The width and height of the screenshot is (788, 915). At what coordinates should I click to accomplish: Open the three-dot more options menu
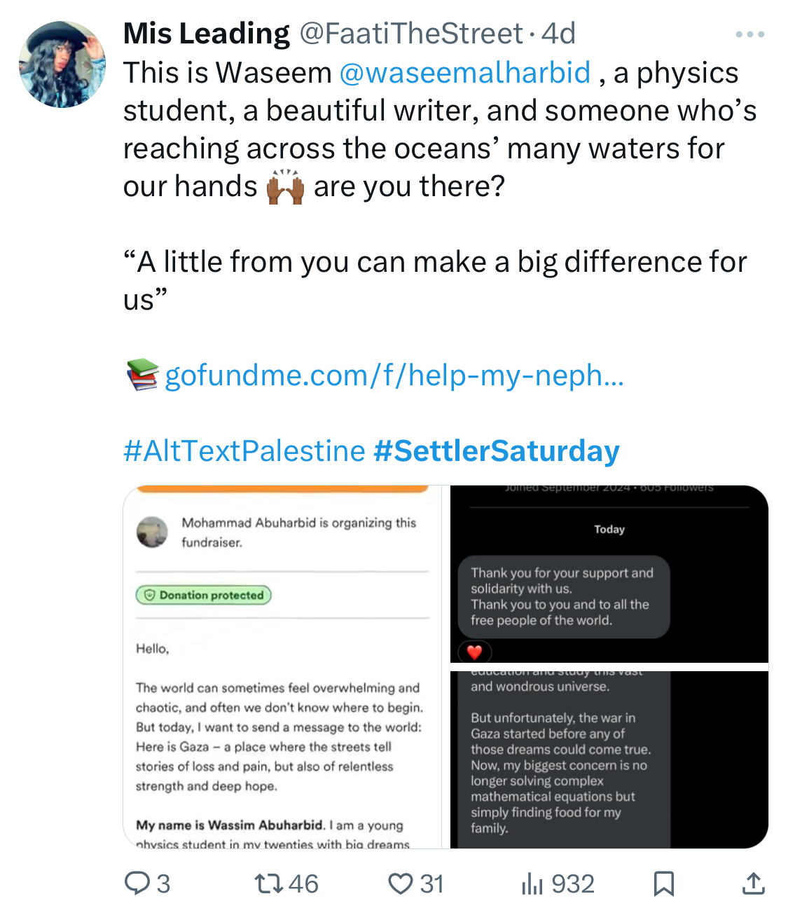tap(749, 34)
